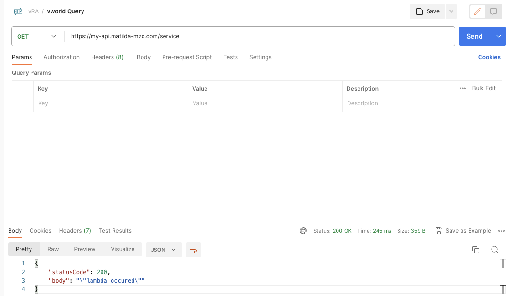Image resolution: width=512 pixels, height=296 pixels.
Task: Switch to the response Cookies tab
Action: tap(41, 231)
